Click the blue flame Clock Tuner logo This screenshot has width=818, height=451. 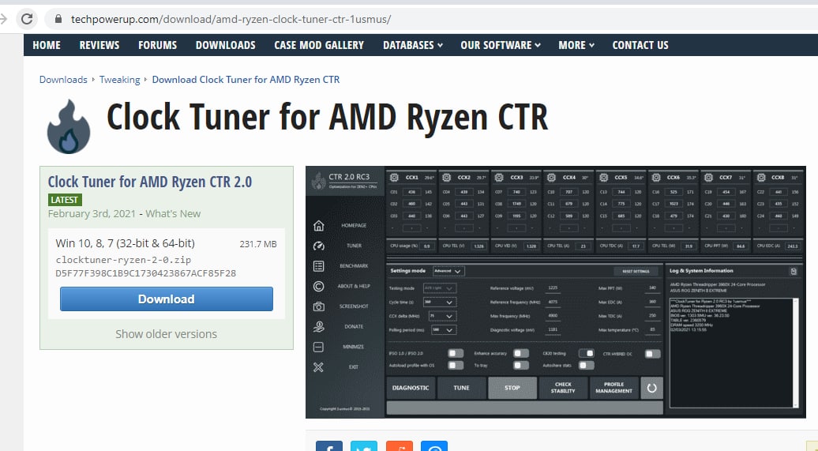click(69, 127)
